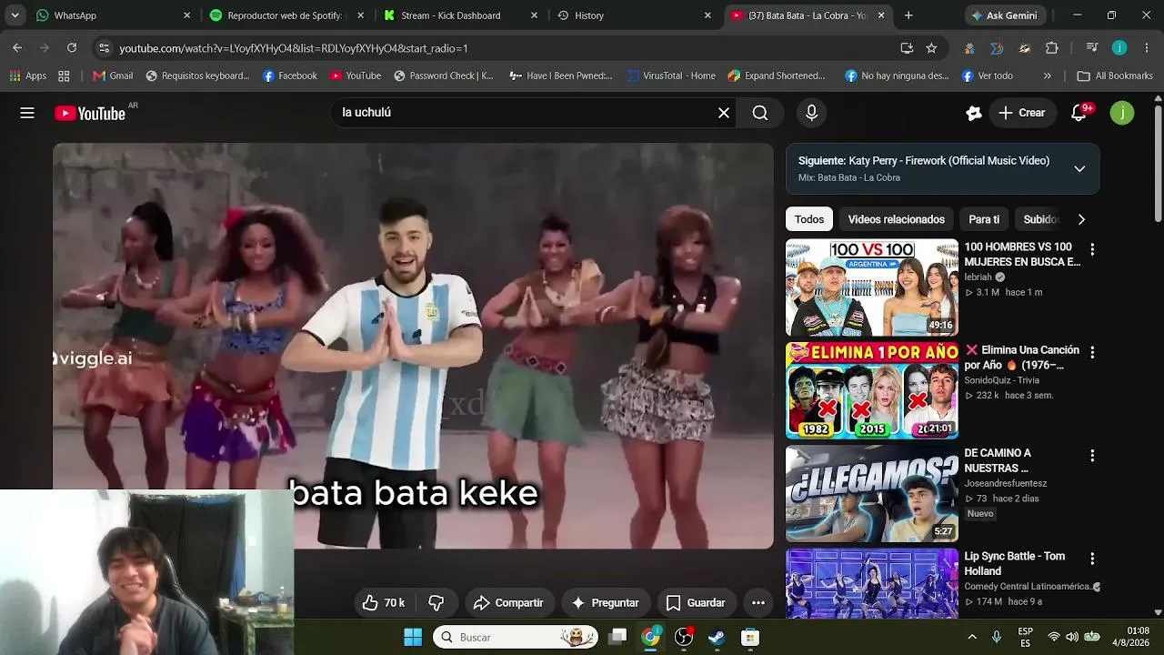The height and width of the screenshot is (655, 1164).
Task: Reload the YouTube page
Action: 72,48
